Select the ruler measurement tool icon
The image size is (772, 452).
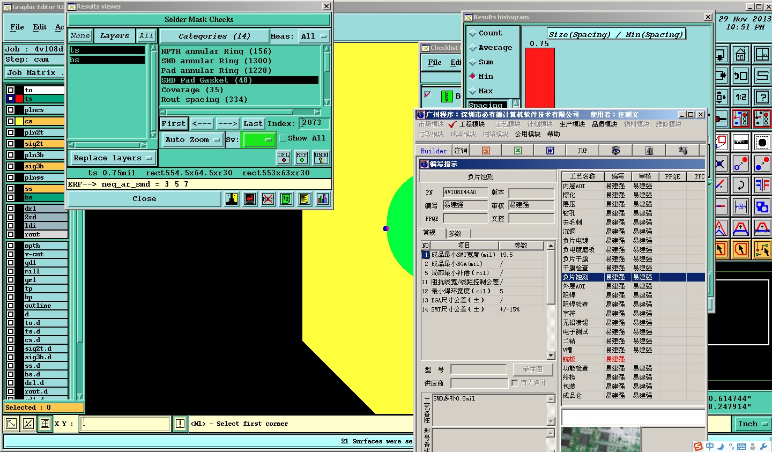(x=741, y=143)
